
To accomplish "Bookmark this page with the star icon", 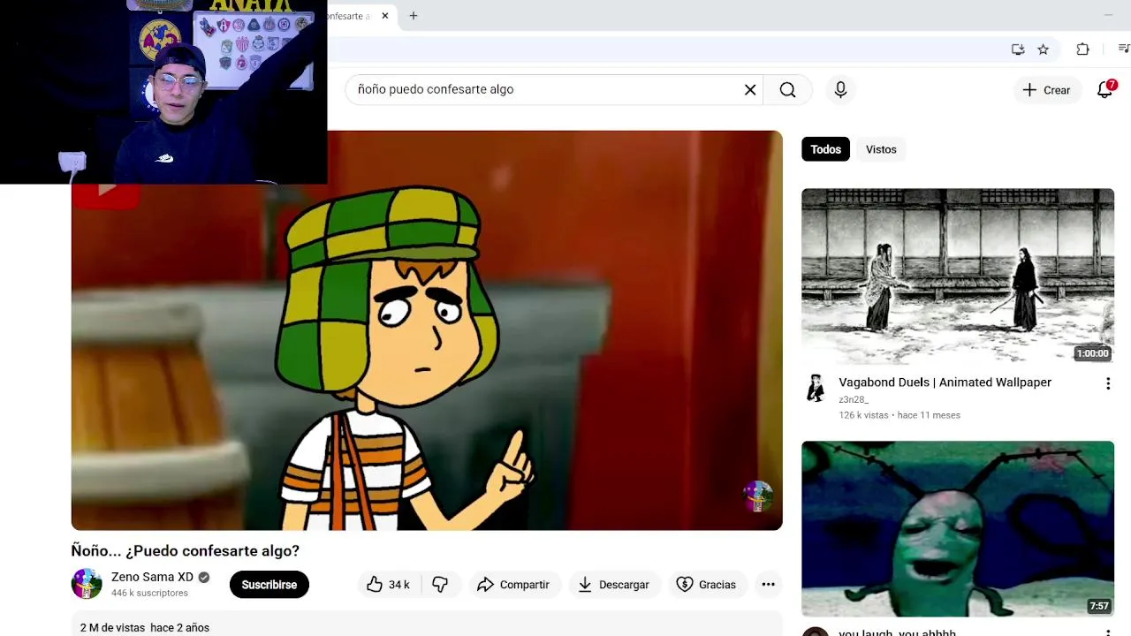I will 1043,49.
